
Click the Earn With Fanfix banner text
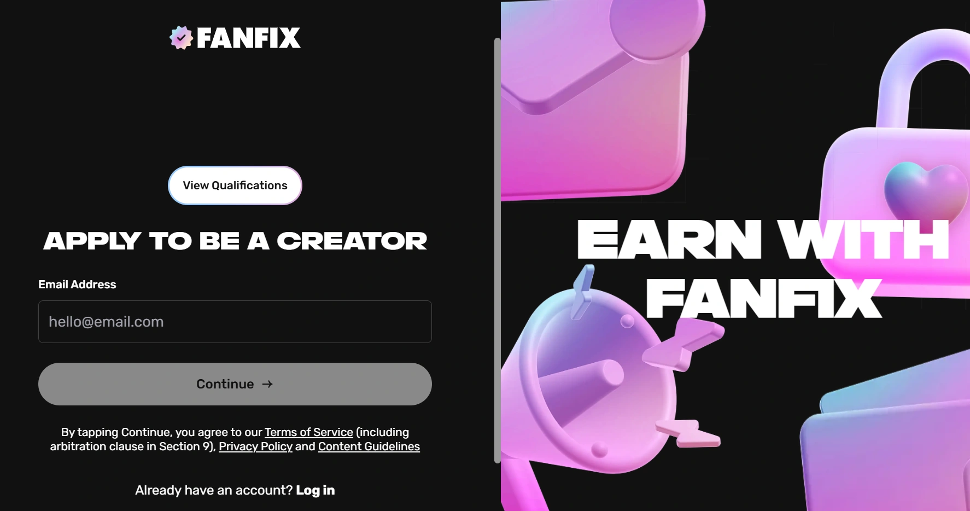pos(763,268)
